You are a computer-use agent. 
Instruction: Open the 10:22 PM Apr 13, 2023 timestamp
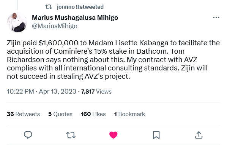tap(41, 92)
